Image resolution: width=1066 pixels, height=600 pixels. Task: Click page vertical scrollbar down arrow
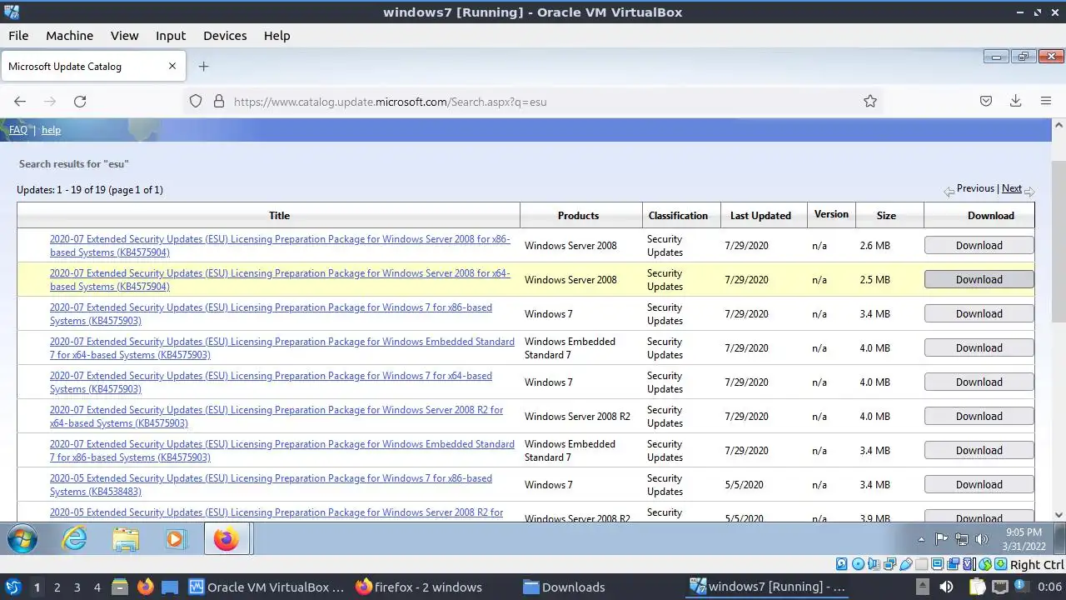(x=1059, y=515)
